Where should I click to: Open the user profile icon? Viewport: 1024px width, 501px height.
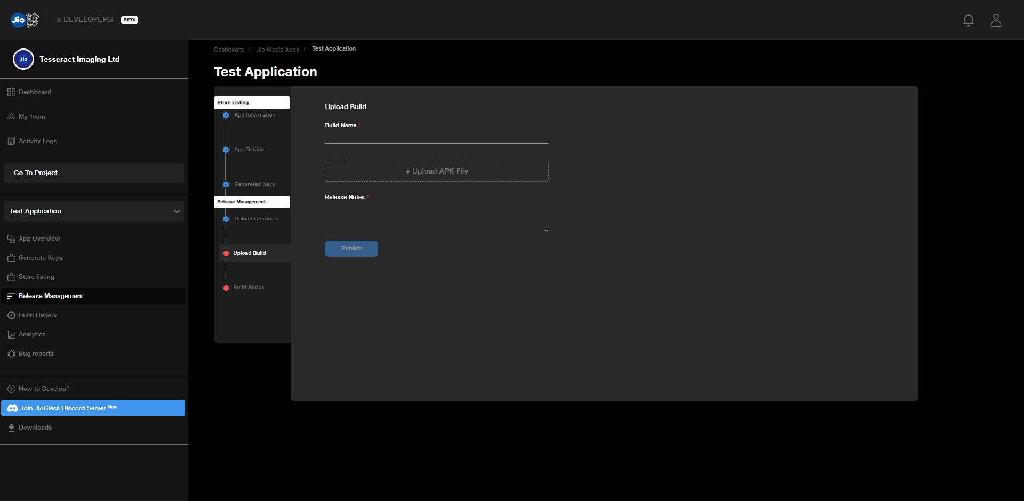[996, 20]
